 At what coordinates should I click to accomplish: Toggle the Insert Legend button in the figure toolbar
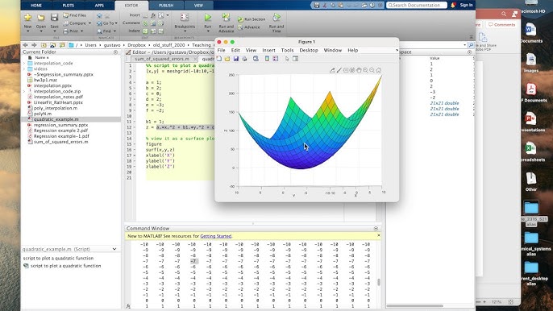tap(276, 59)
